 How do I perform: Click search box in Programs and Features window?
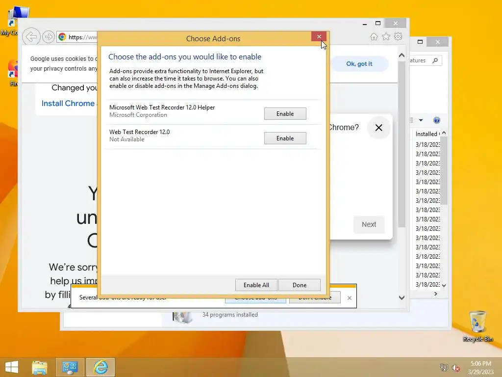[x=426, y=60]
